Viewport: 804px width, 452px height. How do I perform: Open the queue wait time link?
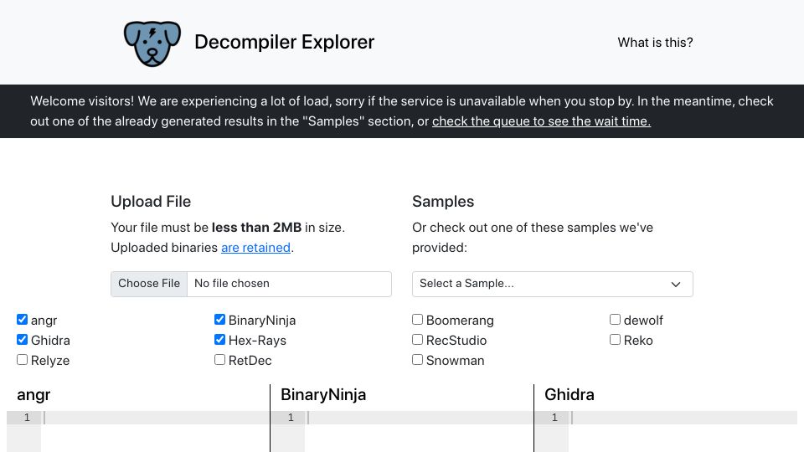tap(541, 121)
